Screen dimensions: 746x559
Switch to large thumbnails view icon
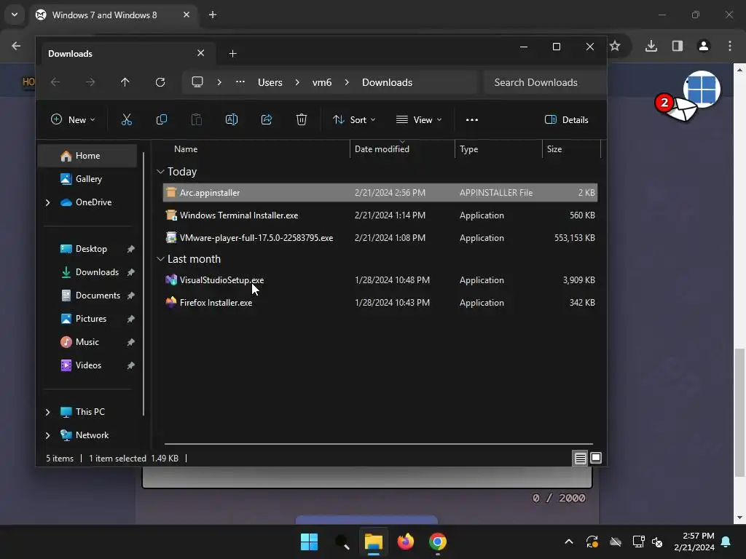(x=596, y=458)
